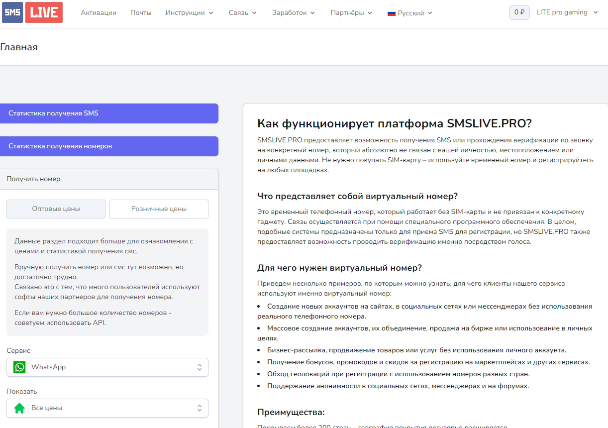
Task: Select the Оптовые цены tab
Action: [x=56, y=209]
